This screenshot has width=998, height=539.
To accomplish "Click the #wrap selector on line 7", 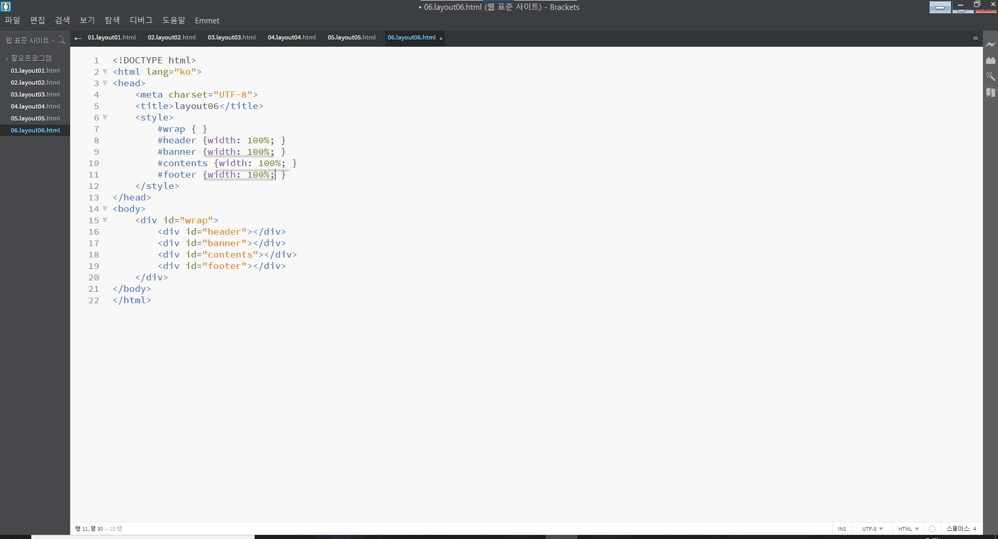I will [x=172, y=129].
